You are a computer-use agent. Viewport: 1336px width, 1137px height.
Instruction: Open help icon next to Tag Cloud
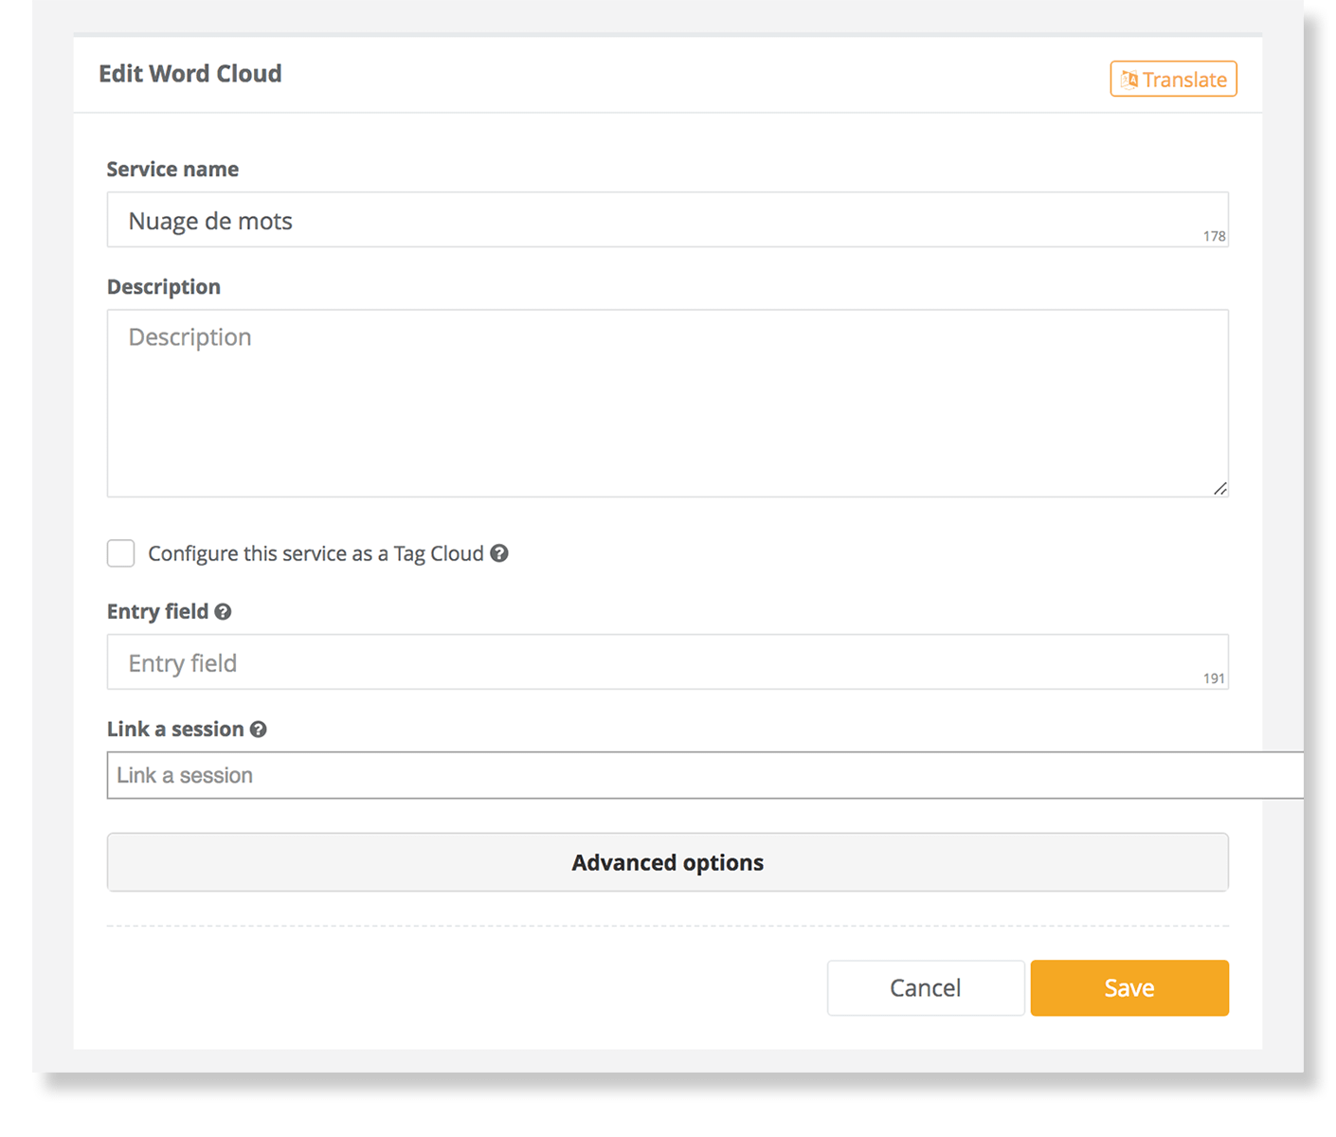(x=499, y=553)
